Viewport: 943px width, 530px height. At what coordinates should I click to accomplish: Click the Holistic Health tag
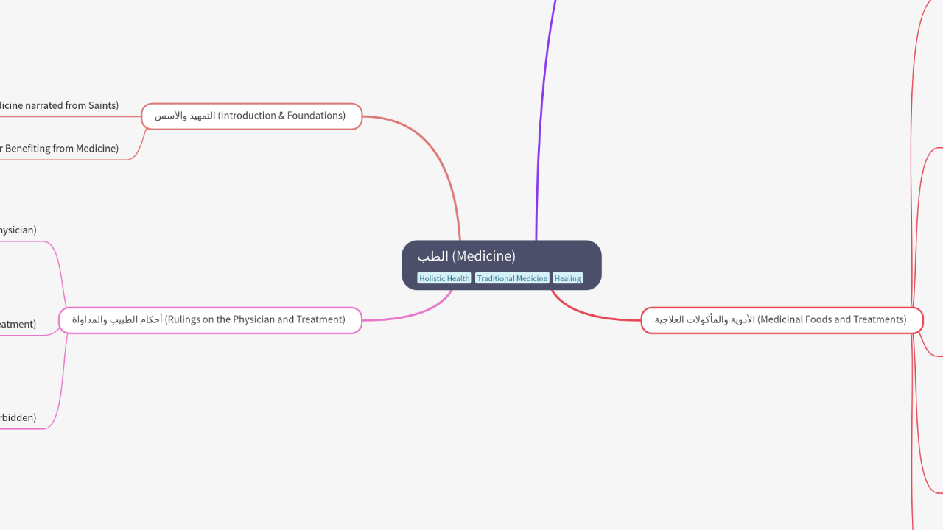click(444, 278)
